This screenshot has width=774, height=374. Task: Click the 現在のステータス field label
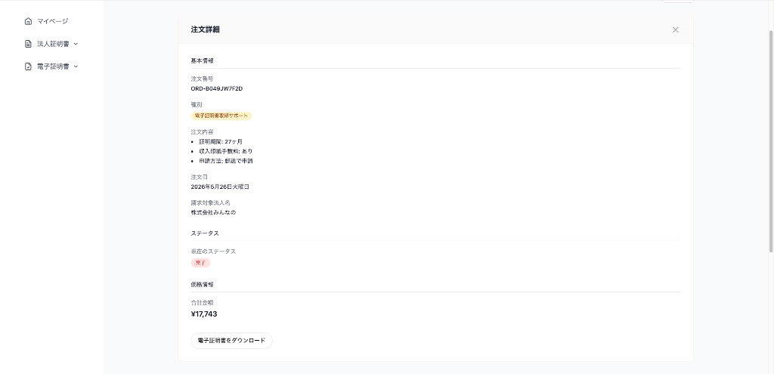pyautogui.click(x=213, y=252)
